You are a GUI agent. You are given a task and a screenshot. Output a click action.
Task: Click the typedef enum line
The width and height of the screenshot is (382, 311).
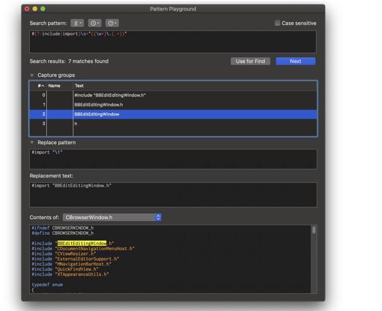click(x=47, y=284)
